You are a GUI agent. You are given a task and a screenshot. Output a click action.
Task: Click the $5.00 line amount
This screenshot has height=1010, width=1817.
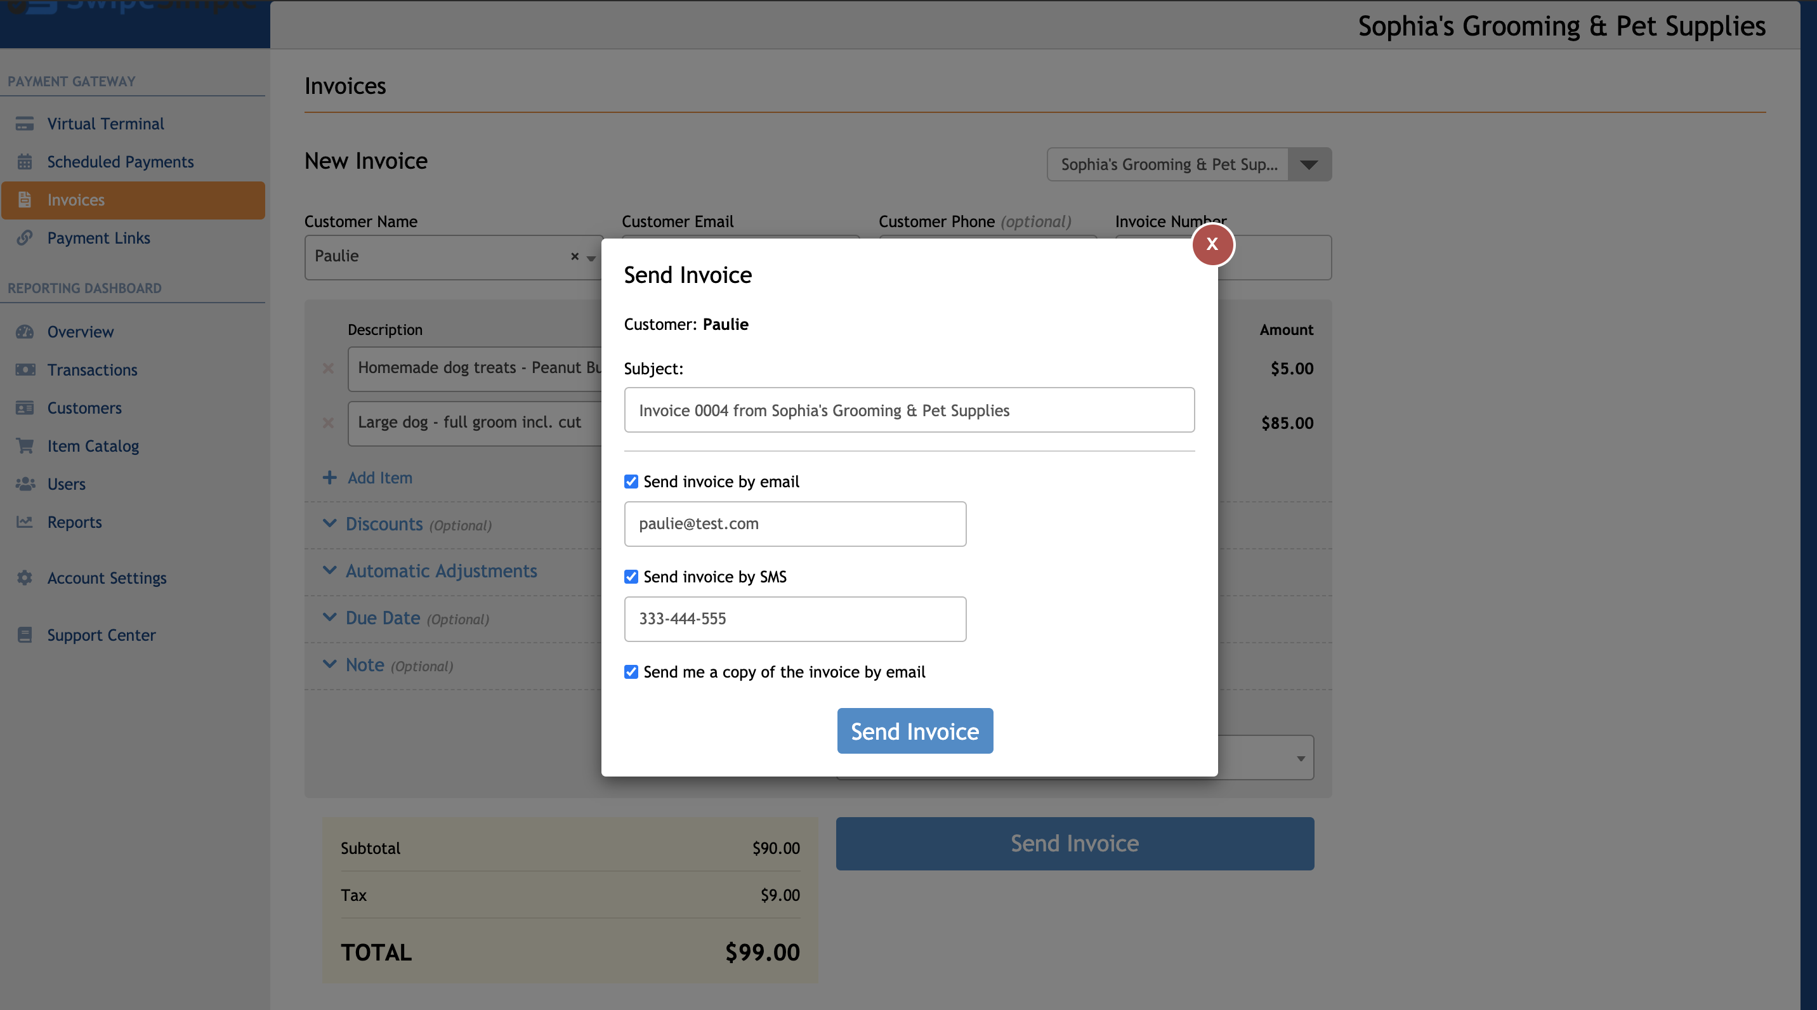(x=1292, y=368)
